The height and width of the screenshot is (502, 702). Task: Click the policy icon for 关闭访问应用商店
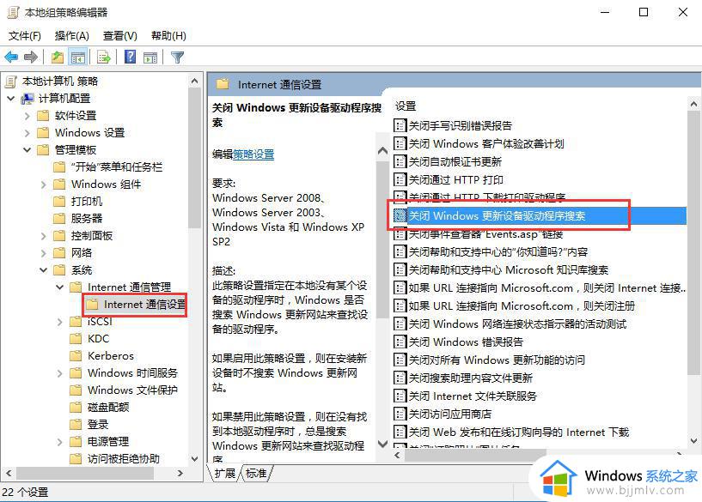(400, 414)
